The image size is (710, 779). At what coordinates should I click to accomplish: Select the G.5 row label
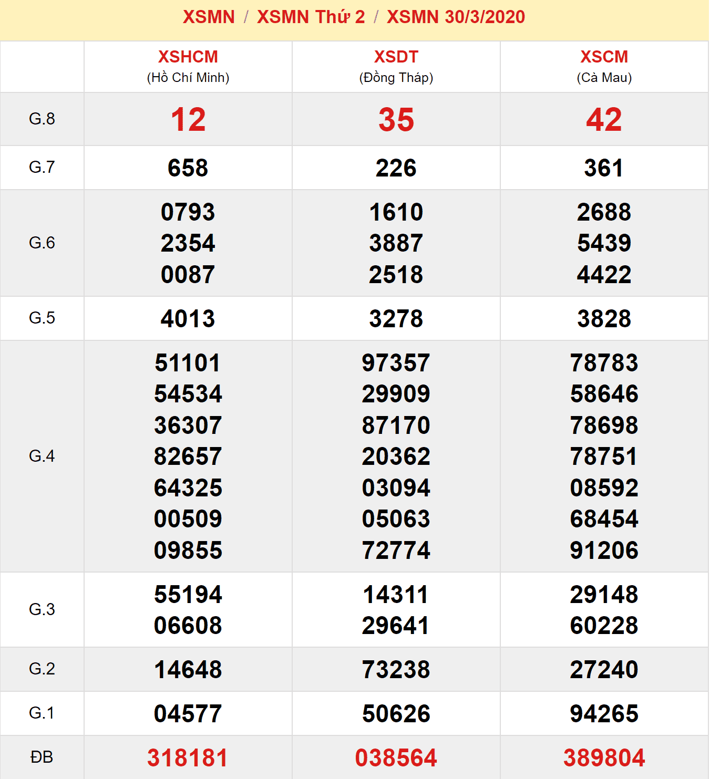click(x=42, y=318)
